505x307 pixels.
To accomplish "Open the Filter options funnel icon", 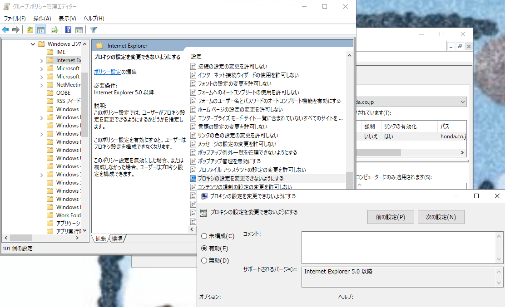I will click(x=94, y=29).
